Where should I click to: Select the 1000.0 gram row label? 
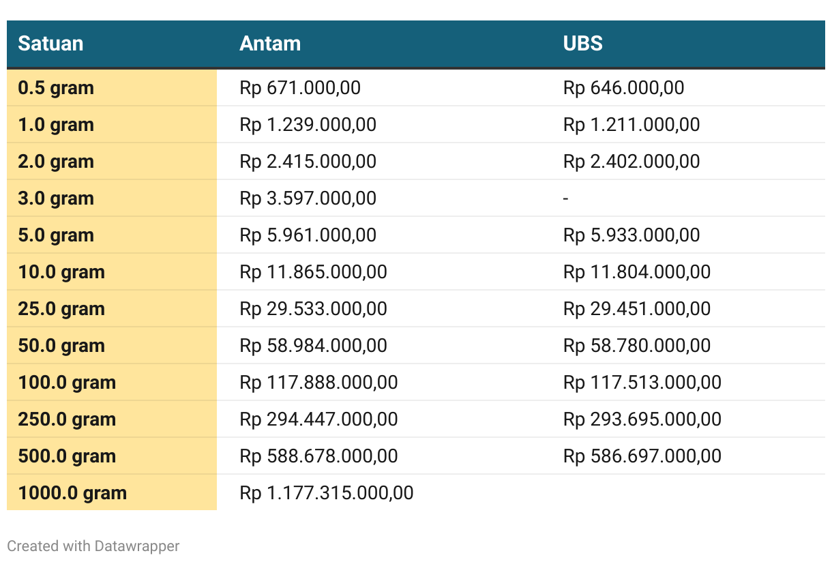(72, 493)
